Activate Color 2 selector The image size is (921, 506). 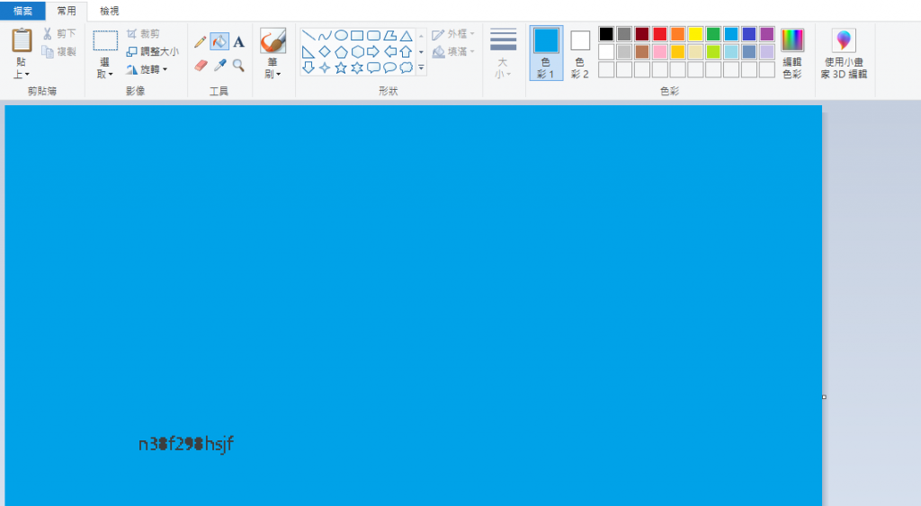(x=580, y=53)
